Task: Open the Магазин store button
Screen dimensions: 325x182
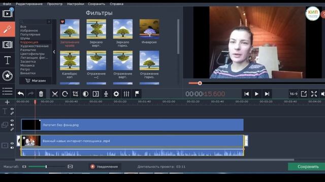Action: [36, 80]
